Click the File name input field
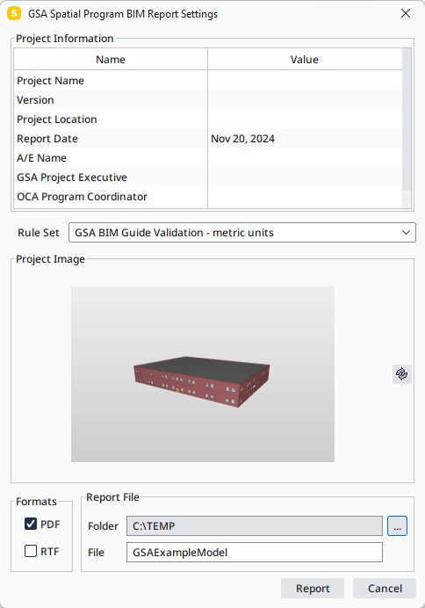Image resolution: width=425 pixels, height=608 pixels. tap(255, 552)
